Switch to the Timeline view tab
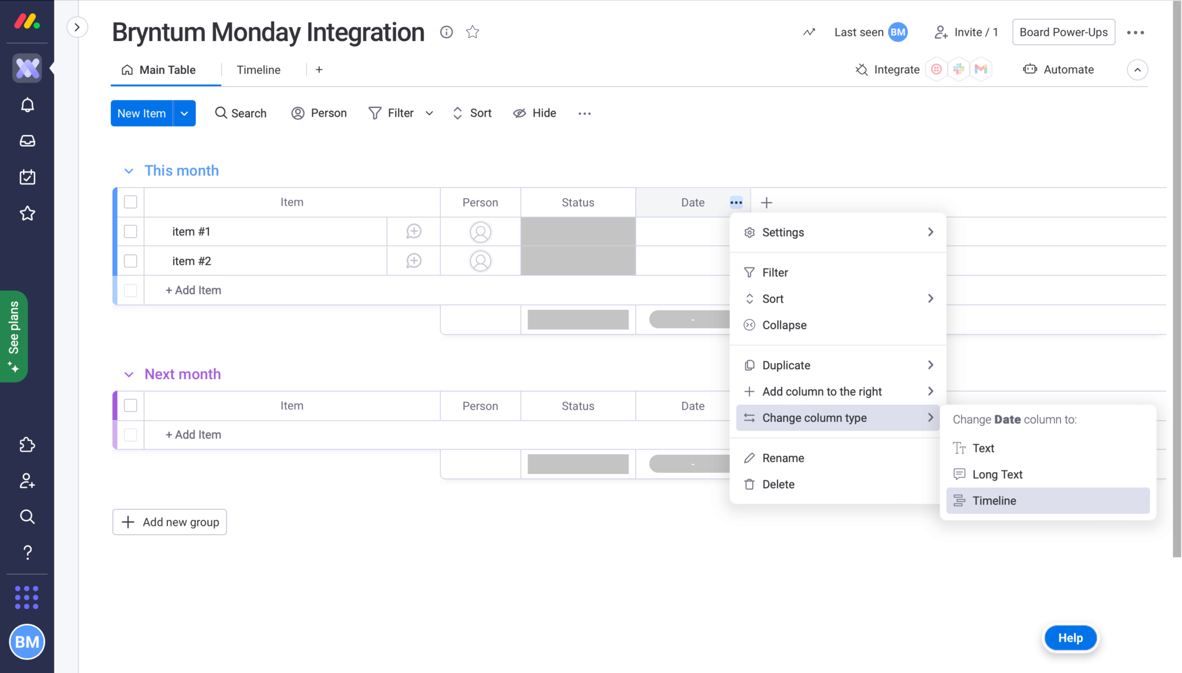This screenshot has width=1182, height=673. [259, 70]
